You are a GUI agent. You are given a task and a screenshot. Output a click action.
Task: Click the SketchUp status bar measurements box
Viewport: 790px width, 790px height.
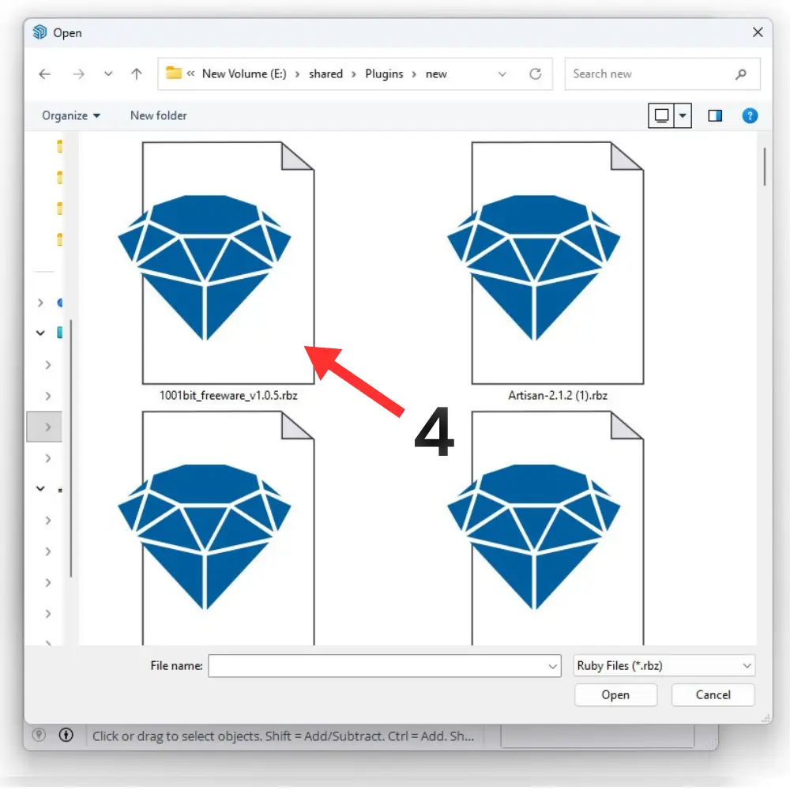tap(597, 736)
